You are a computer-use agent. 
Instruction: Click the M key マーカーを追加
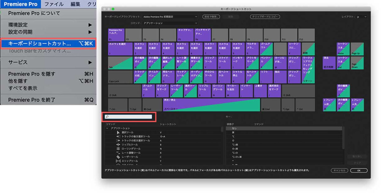(232, 91)
